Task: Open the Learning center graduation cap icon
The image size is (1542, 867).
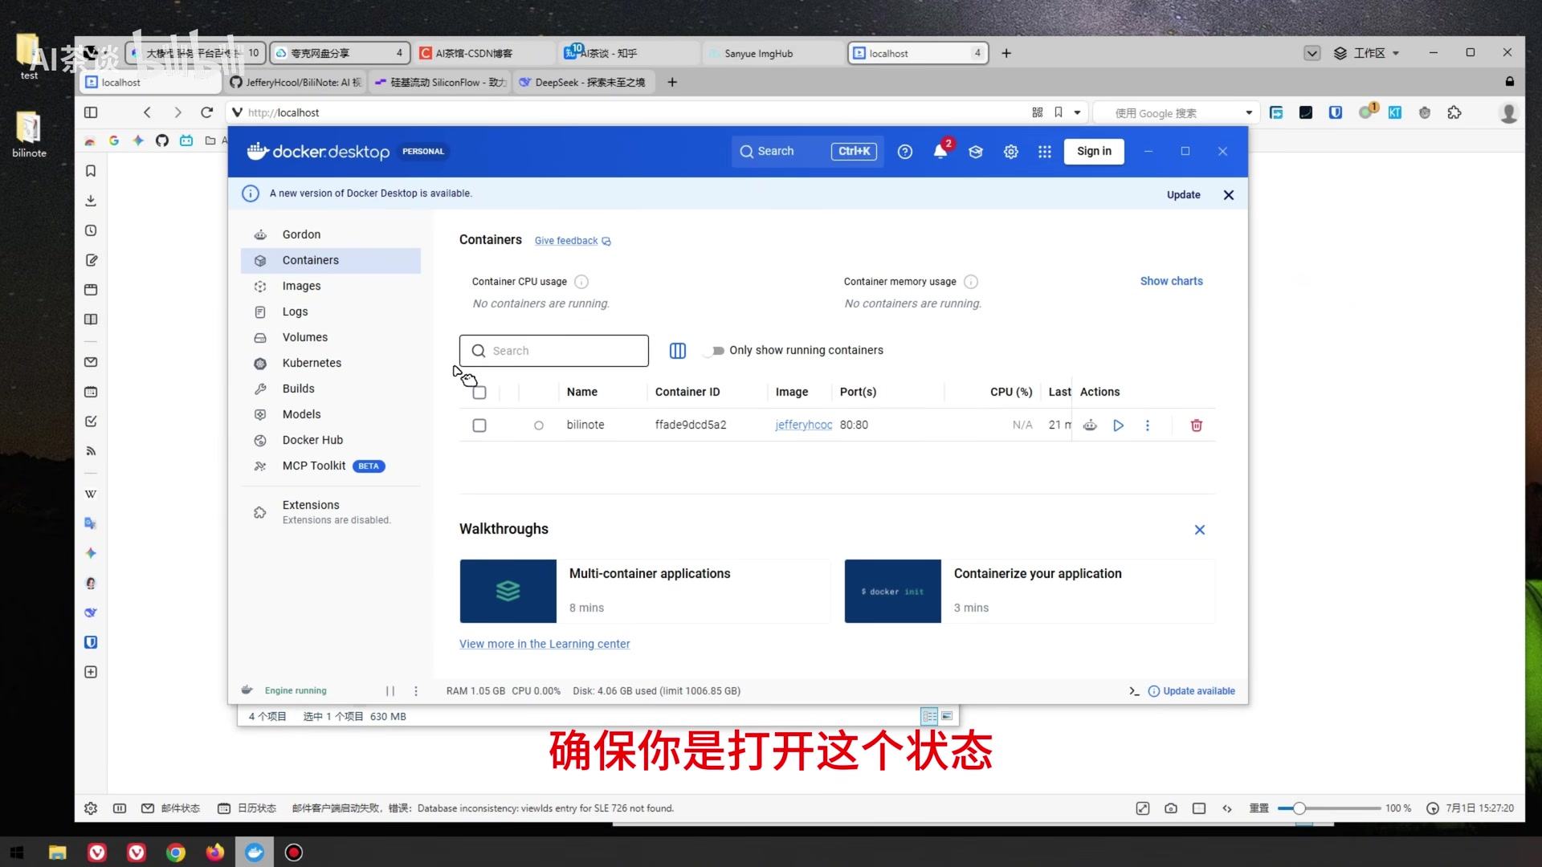Action: (976, 152)
